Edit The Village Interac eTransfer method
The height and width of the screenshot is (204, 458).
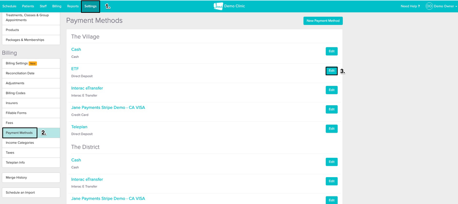(x=331, y=90)
